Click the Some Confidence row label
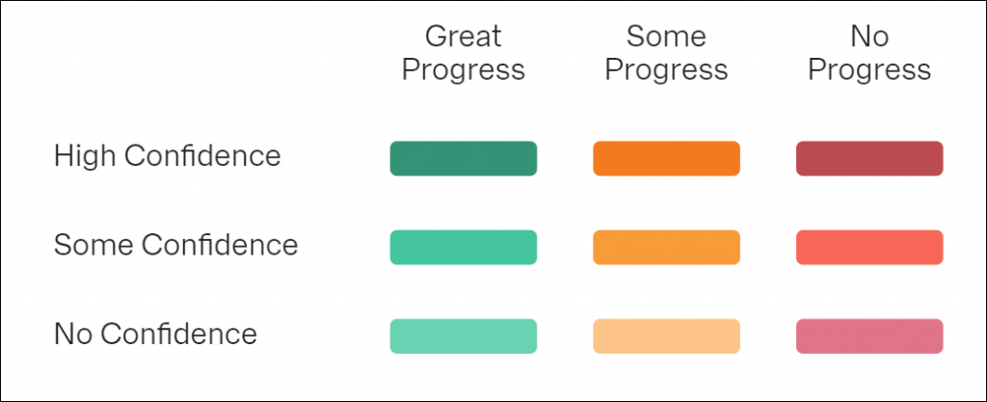Viewport: 987px width, 402px height. pyautogui.click(x=175, y=245)
